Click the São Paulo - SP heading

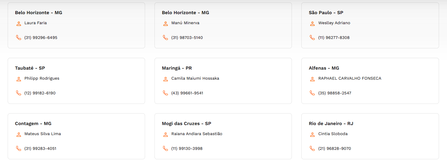[326, 13]
